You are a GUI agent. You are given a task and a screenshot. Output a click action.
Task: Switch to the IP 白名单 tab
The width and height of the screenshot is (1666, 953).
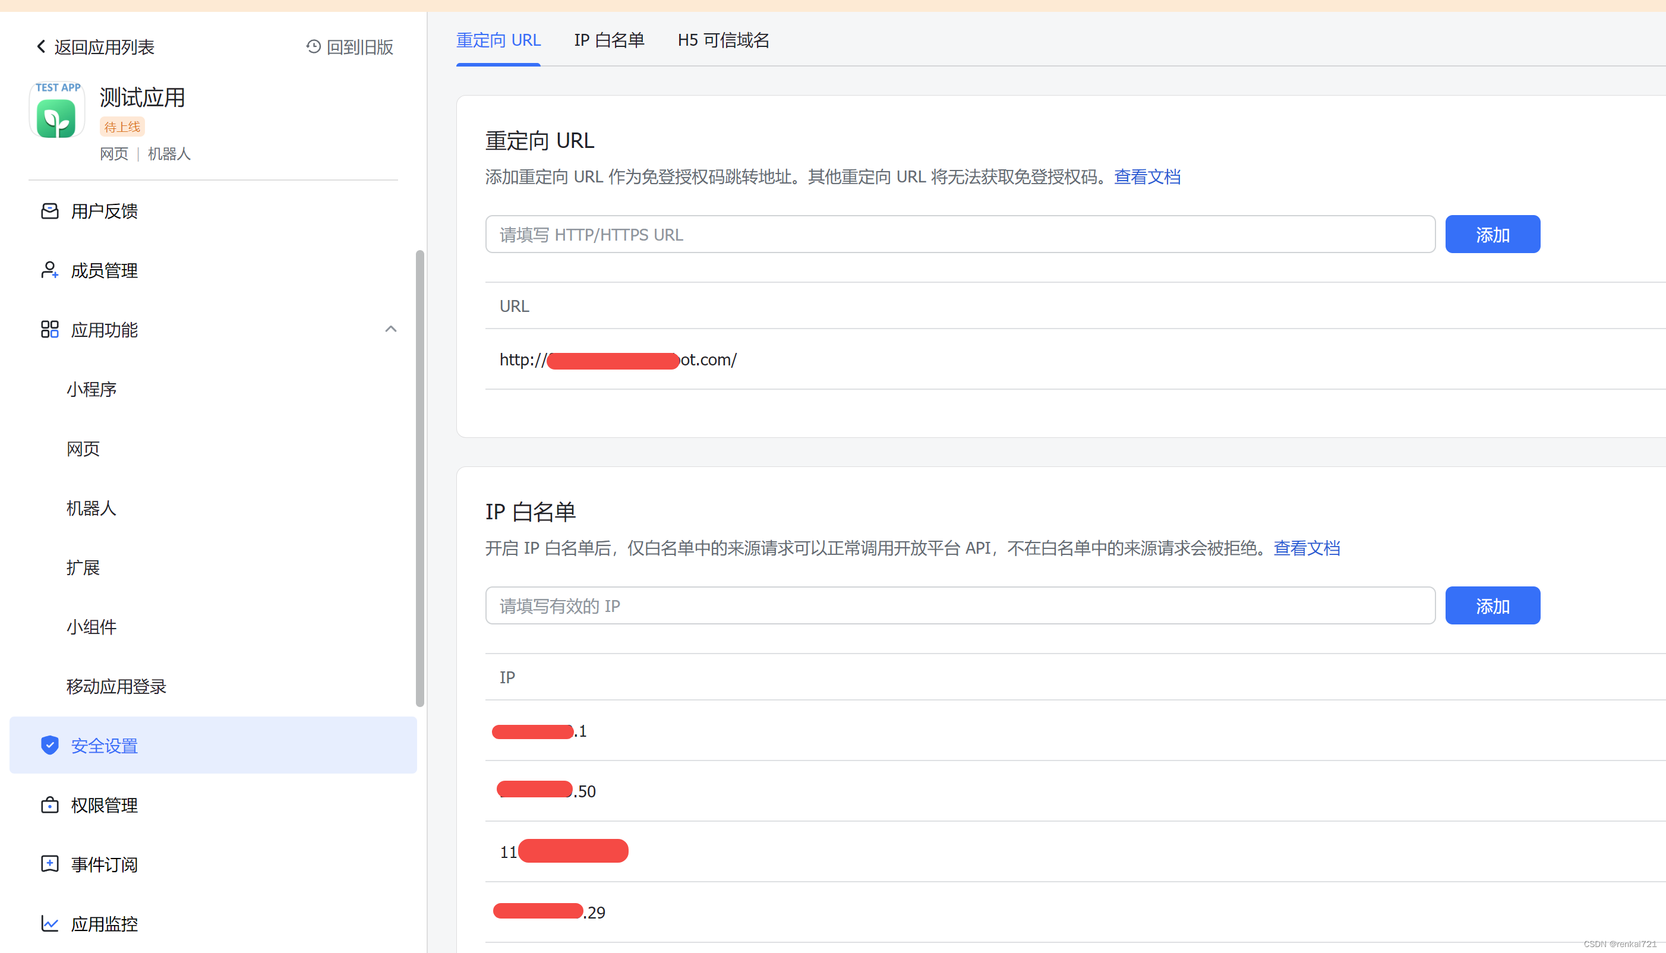tap(608, 40)
